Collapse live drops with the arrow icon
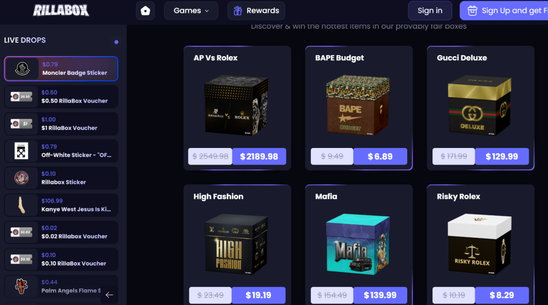The width and height of the screenshot is (548, 305). pyautogui.click(x=109, y=295)
